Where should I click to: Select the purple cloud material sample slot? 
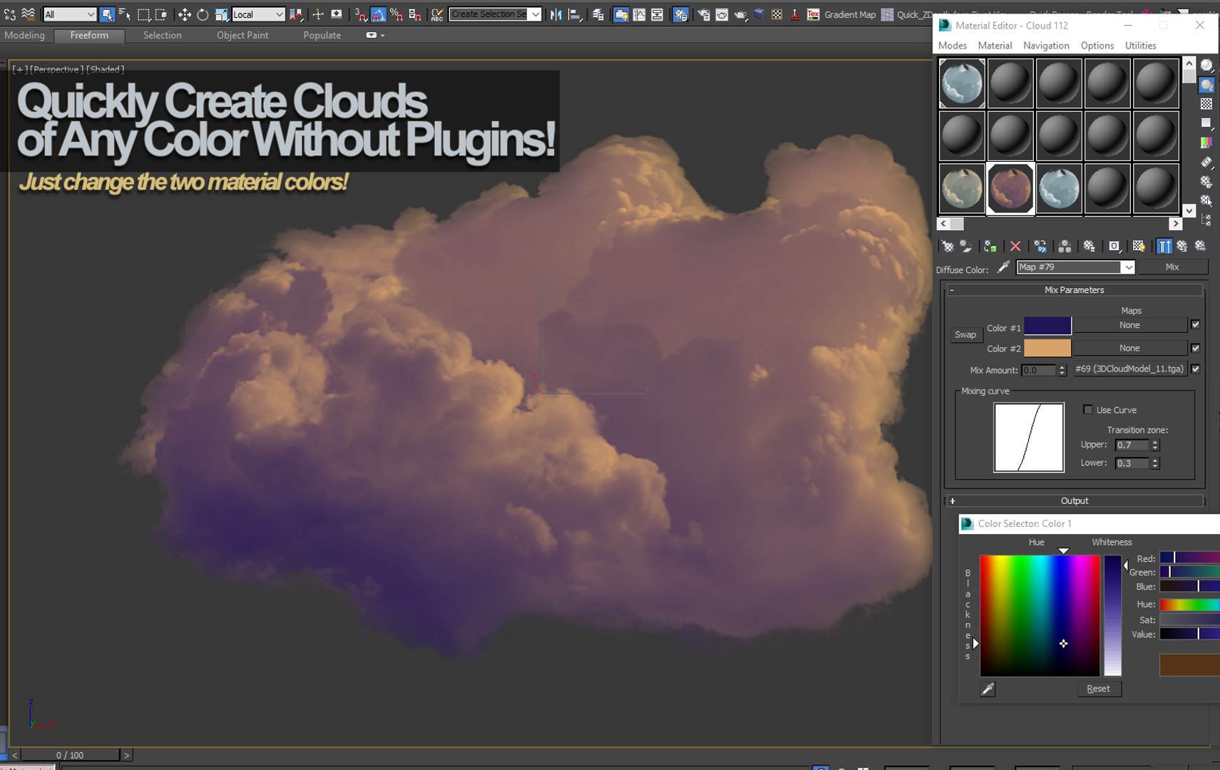[1010, 188]
